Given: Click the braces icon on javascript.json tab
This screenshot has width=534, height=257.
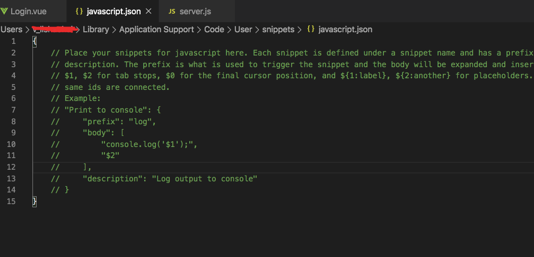Looking at the screenshot, I should [x=79, y=11].
